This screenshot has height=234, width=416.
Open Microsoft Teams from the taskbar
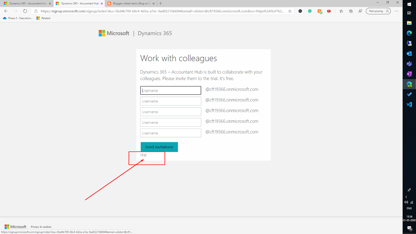coord(409,64)
